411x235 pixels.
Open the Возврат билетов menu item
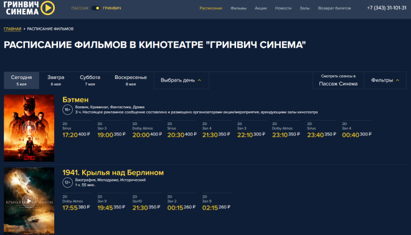[x=334, y=8]
